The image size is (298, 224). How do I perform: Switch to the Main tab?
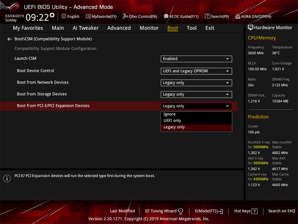[x=58, y=28]
